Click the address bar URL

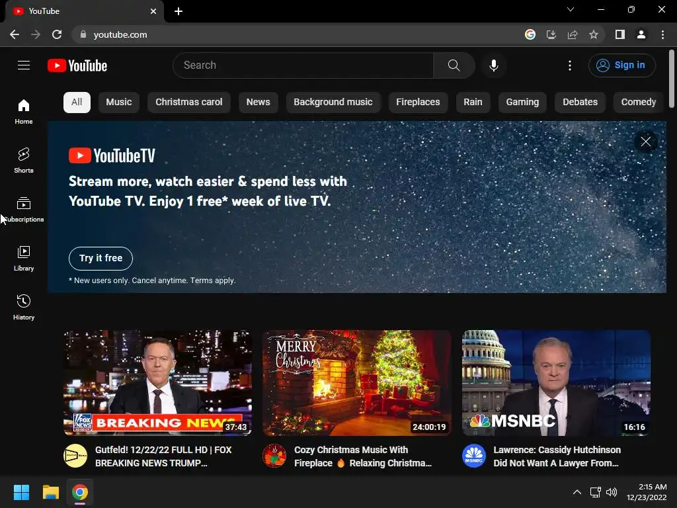[120, 34]
